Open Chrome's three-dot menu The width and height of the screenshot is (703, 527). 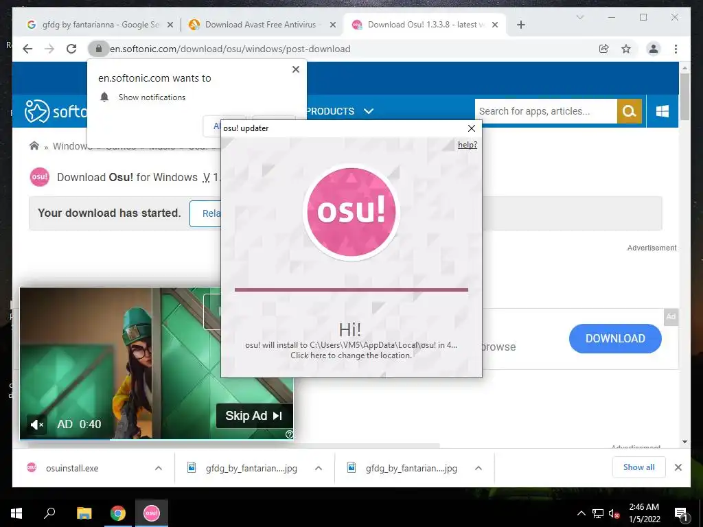pyautogui.click(x=676, y=49)
